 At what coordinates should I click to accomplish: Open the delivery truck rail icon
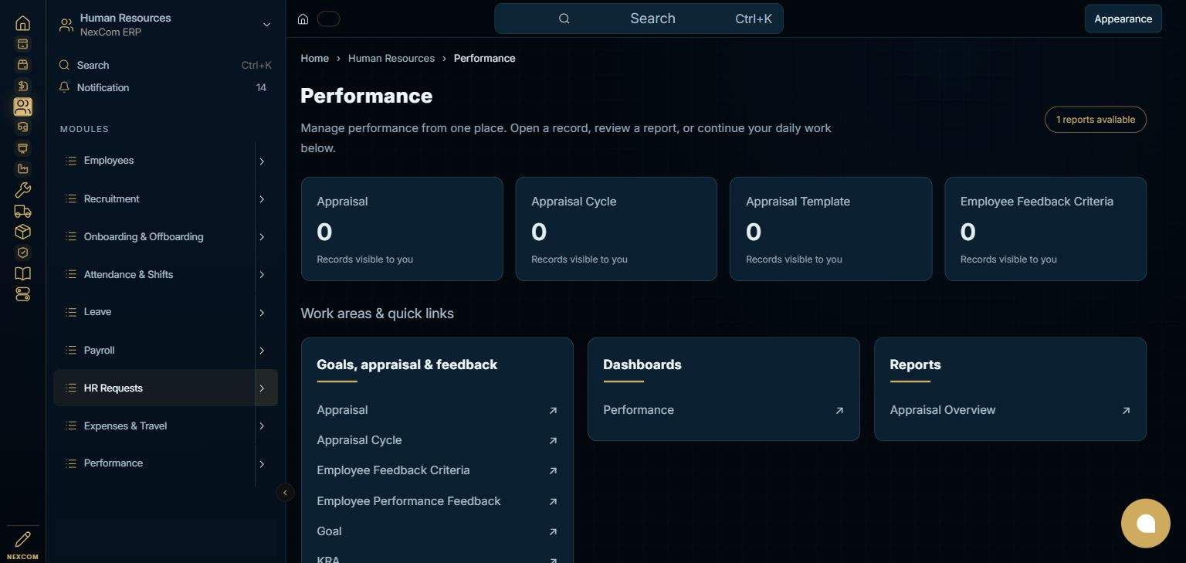pyautogui.click(x=22, y=211)
